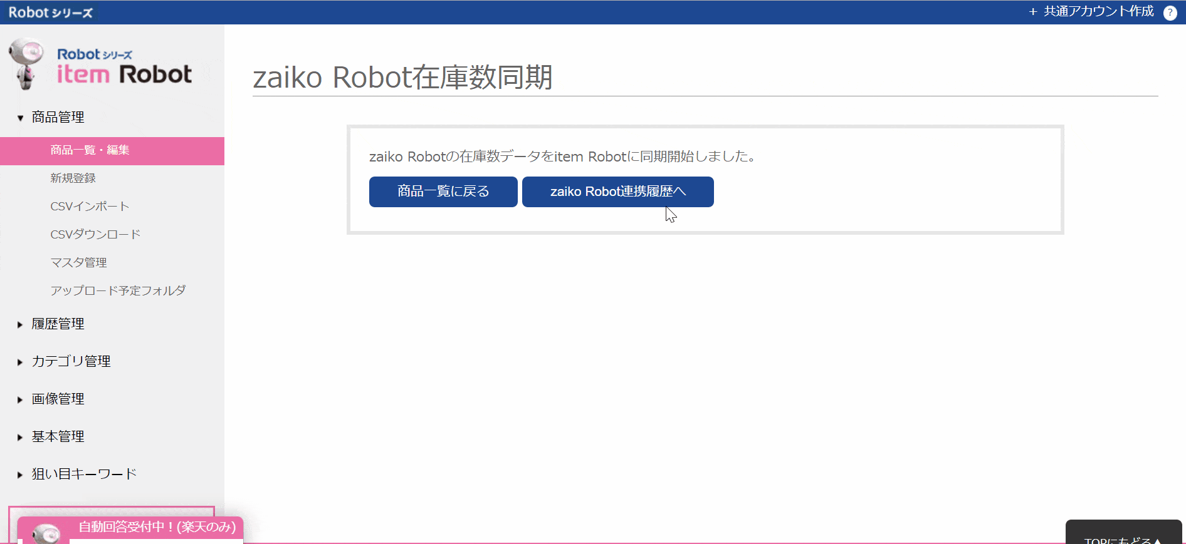Click the sync started message text
Viewport: 1186px width, 544px height.
564,157
